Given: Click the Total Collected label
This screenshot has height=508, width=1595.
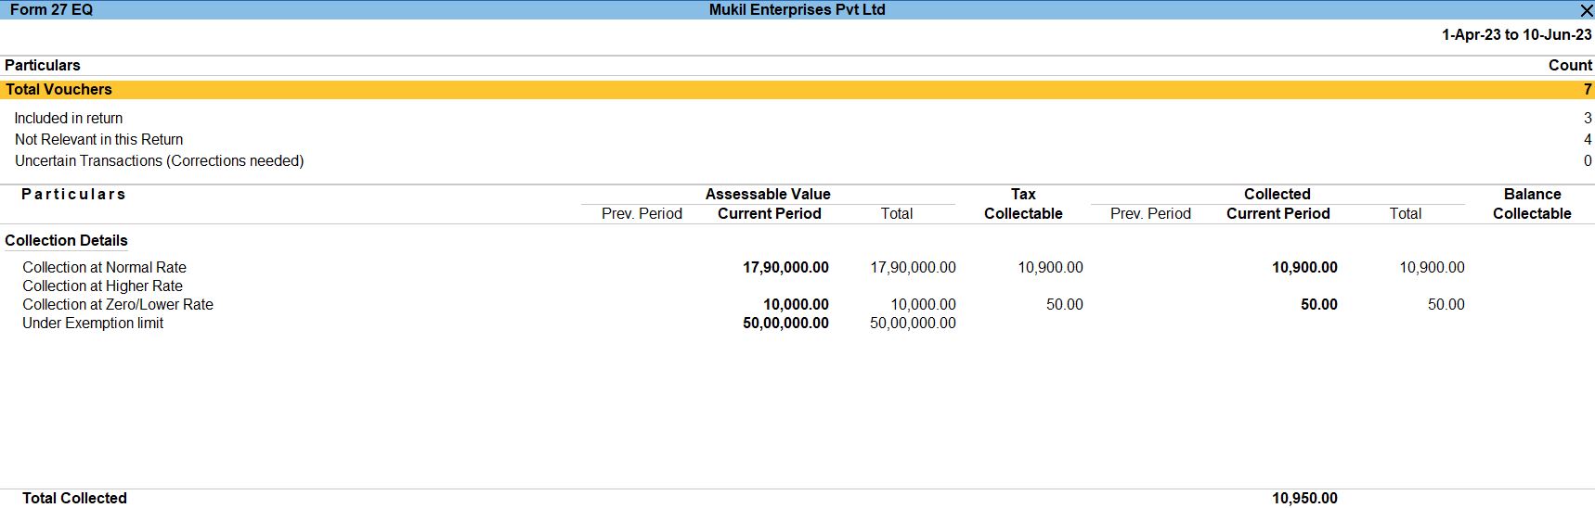Looking at the screenshot, I should (74, 498).
